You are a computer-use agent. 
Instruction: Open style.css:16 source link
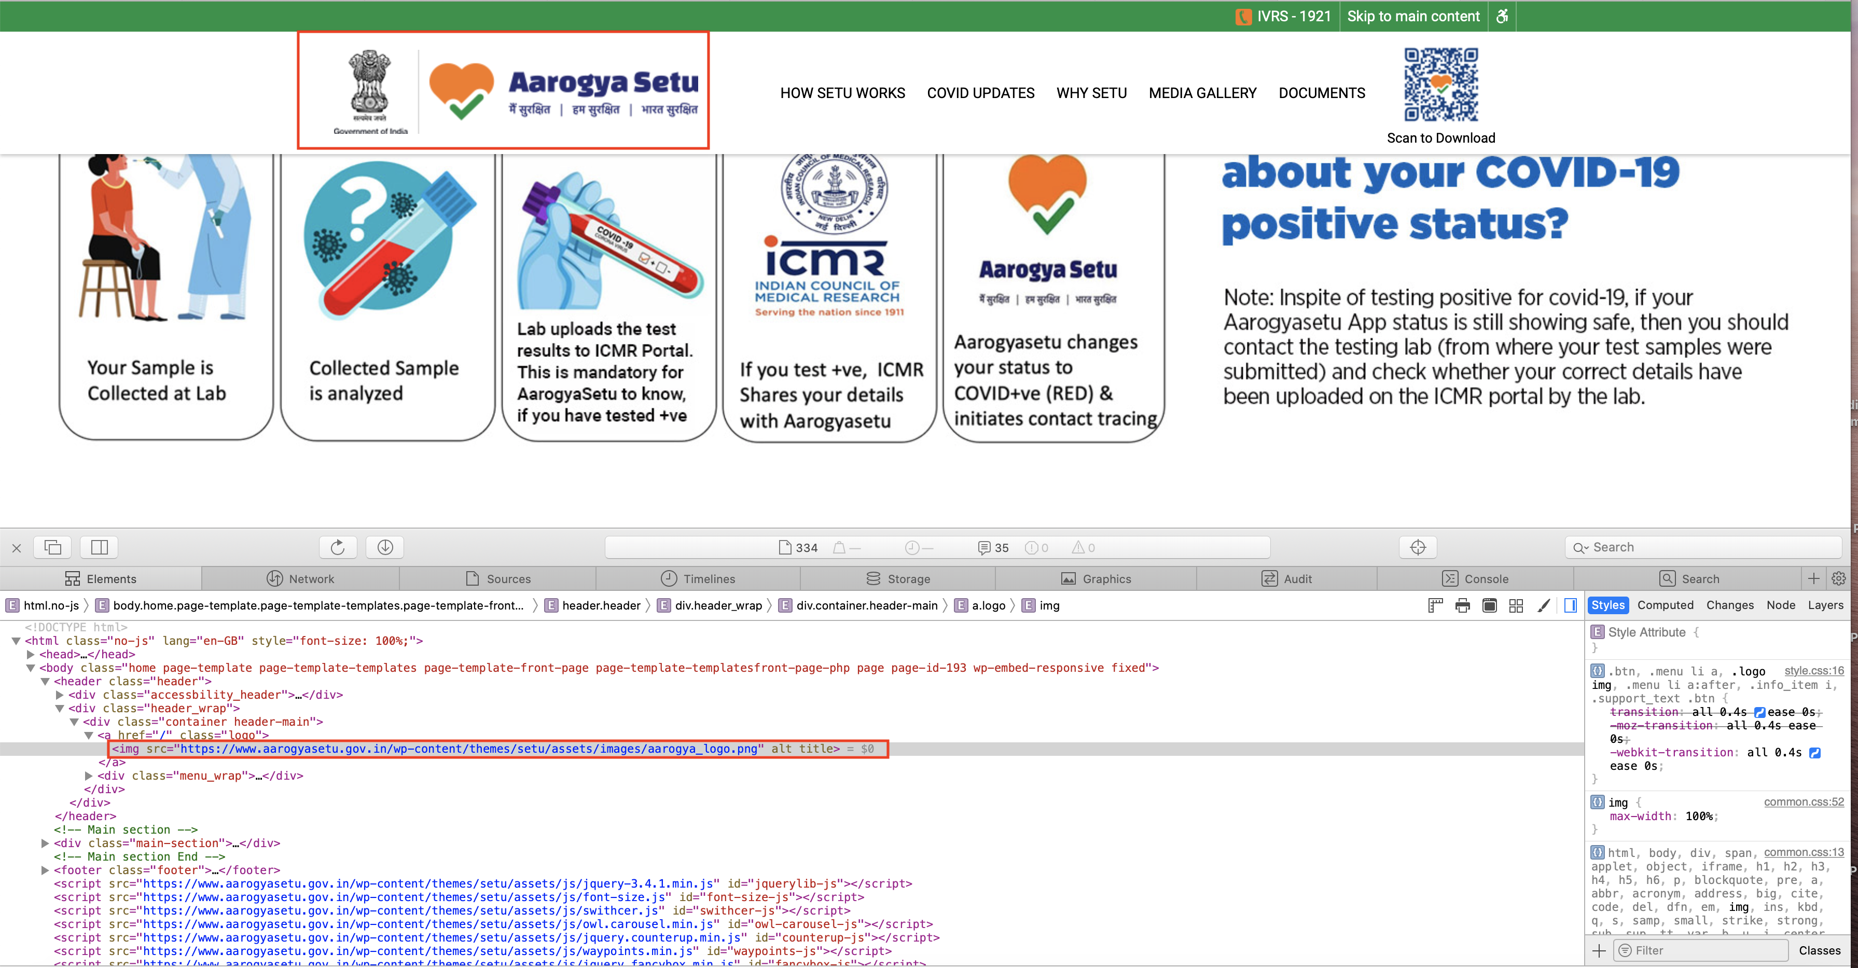point(1813,672)
